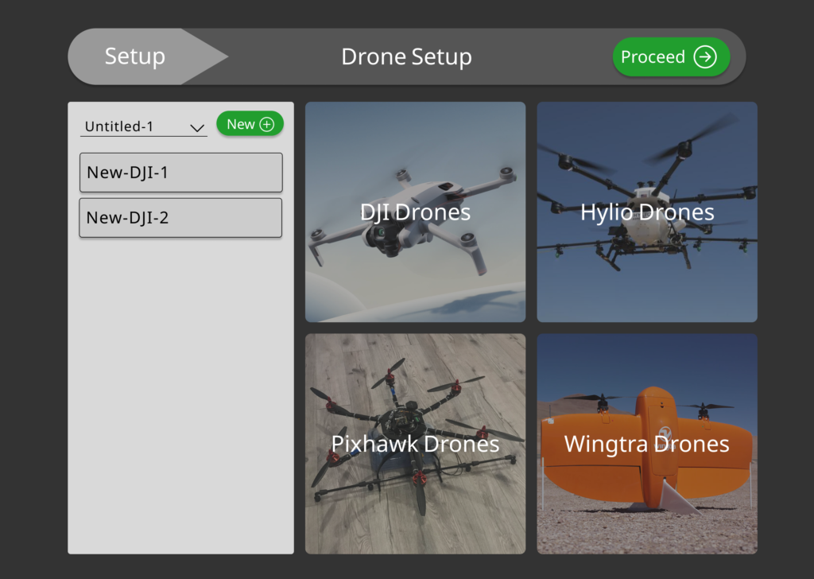Select the New-DJI-1 list item

(180, 173)
